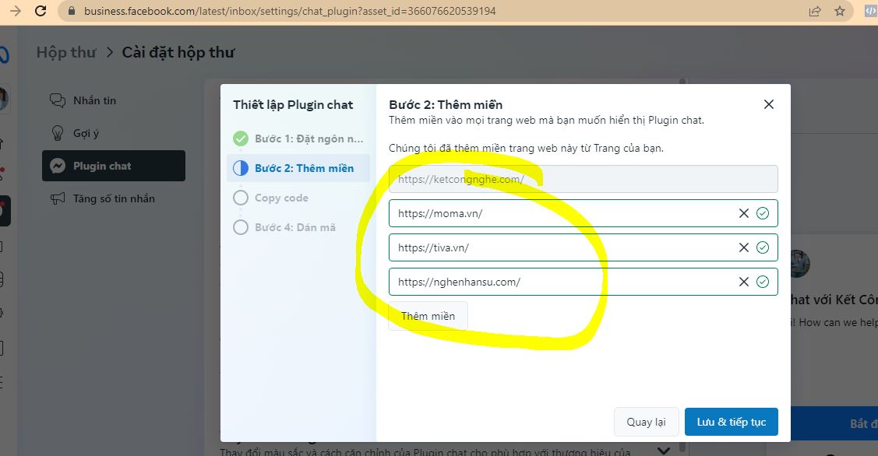Remove the tiva.vn domain with X icon
The height and width of the screenshot is (456, 878).
pos(744,247)
